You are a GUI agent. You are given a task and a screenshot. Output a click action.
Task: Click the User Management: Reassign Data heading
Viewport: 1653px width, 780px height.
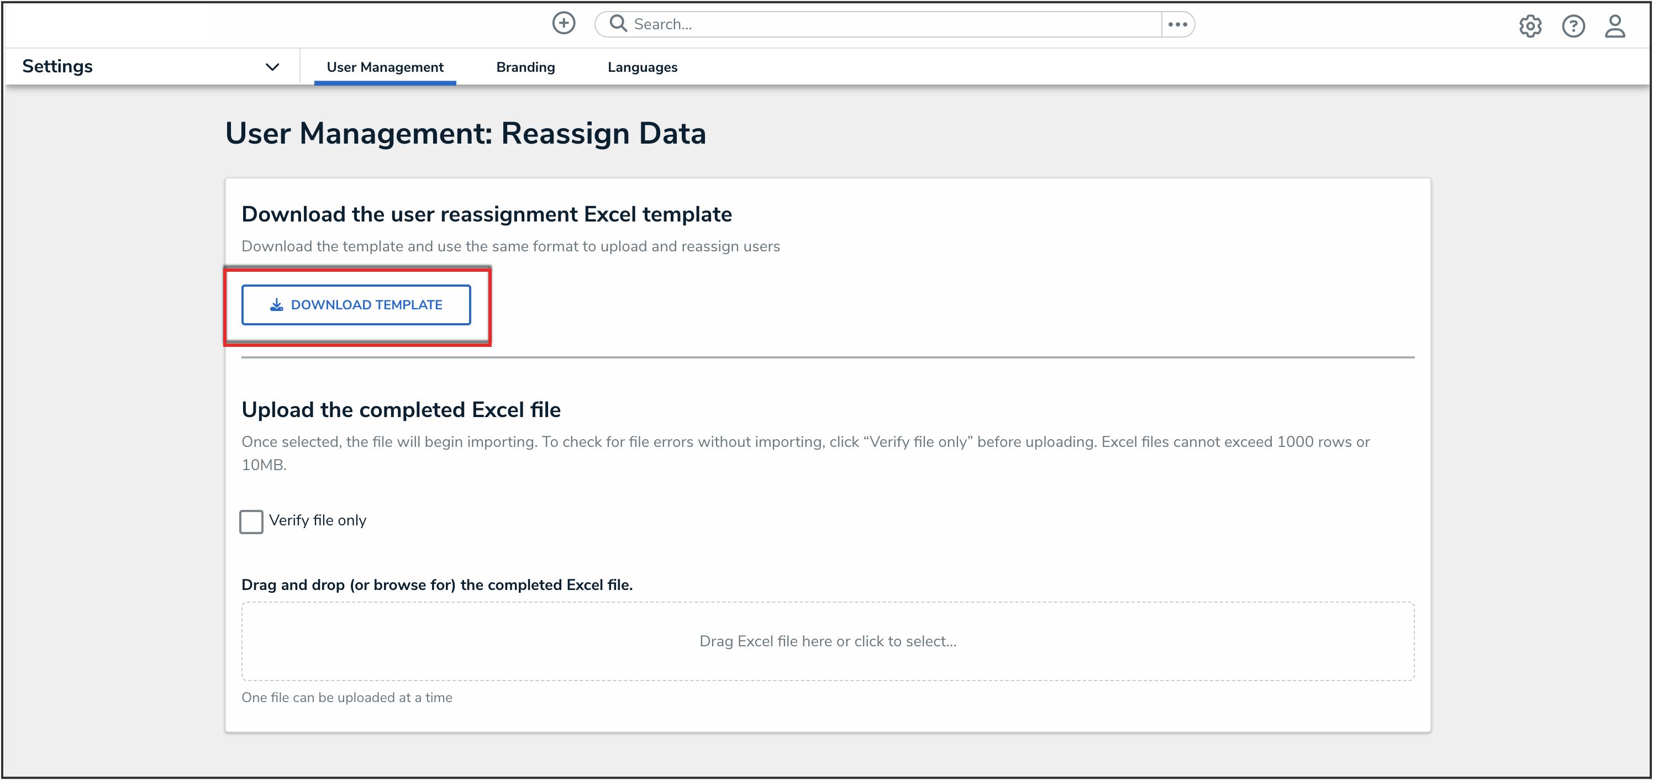(x=465, y=134)
